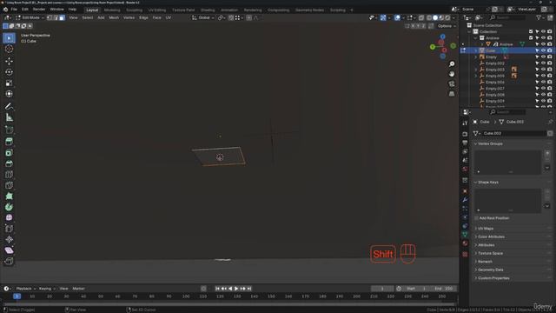Hide the Empty.002 object with eye icon
The image size is (556, 313).
(x=543, y=63)
